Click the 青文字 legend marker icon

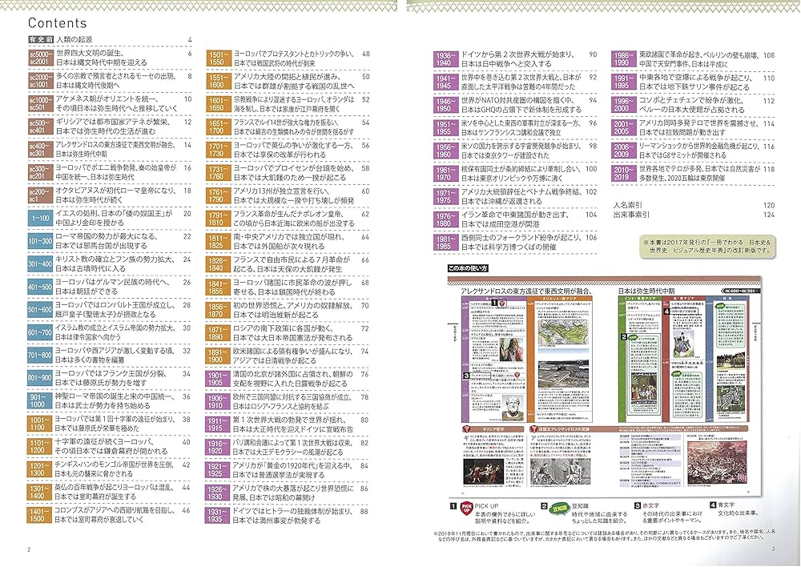pos(713,505)
